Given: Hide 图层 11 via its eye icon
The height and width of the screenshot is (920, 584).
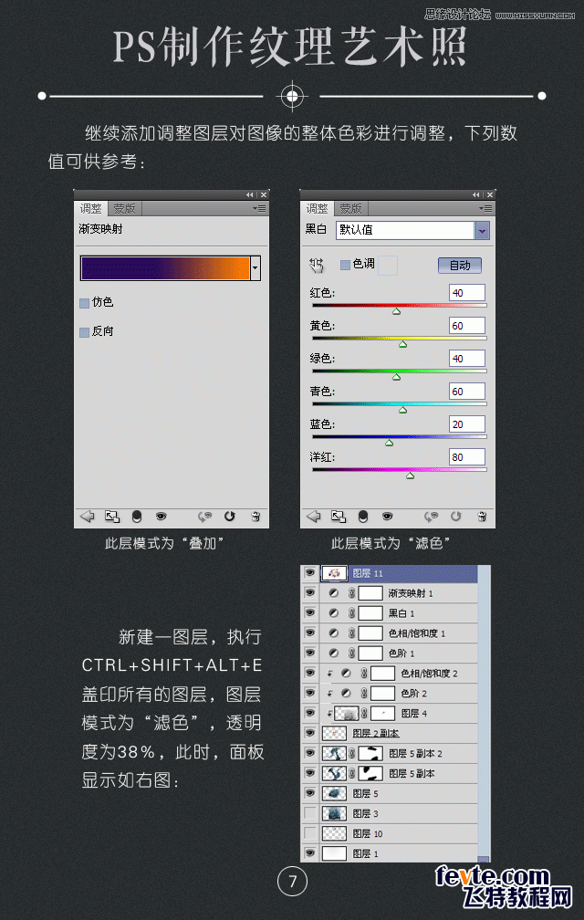Looking at the screenshot, I should 309,573.
